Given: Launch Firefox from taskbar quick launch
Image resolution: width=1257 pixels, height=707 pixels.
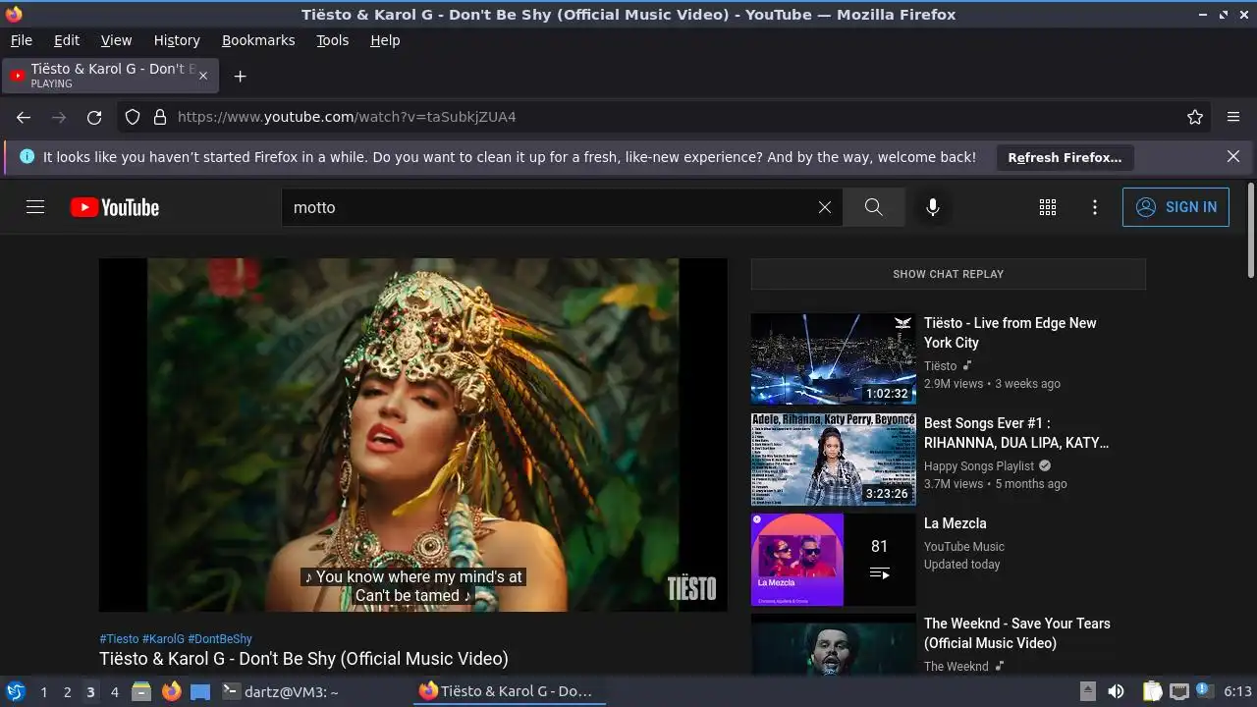Looking at the screenshot, I should pyautogui.click(x=171, y=691).
